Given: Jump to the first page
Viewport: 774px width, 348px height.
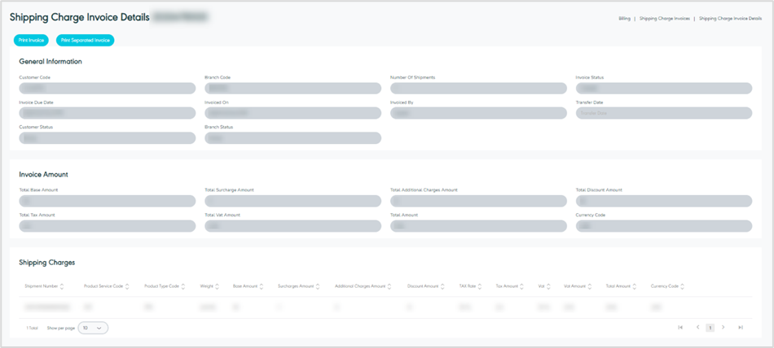Looking at the screenshot, I should (x=680, y=327).
